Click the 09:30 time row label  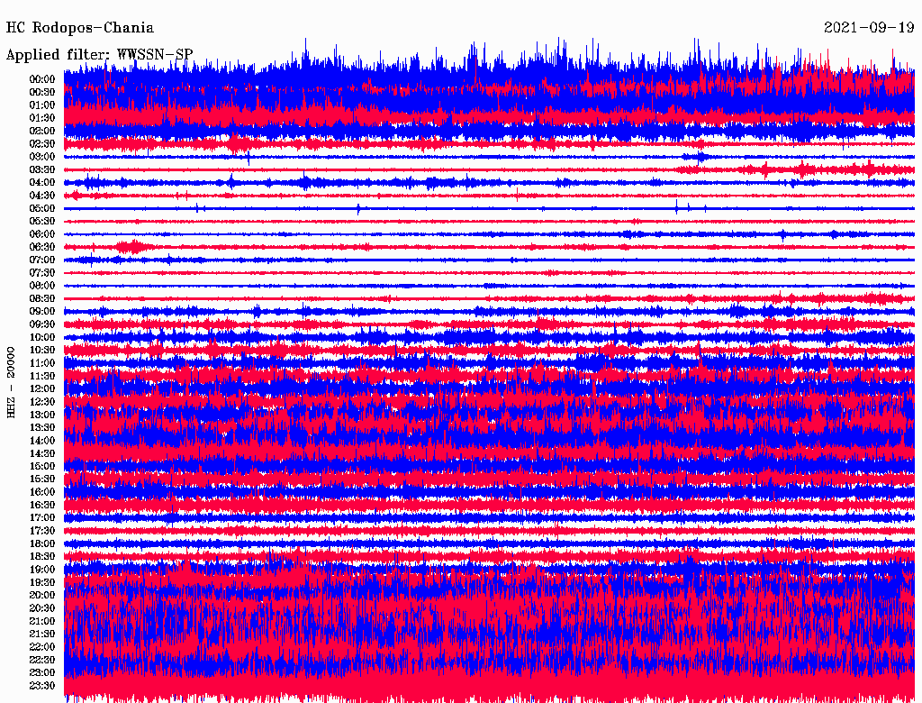point(42,324)
